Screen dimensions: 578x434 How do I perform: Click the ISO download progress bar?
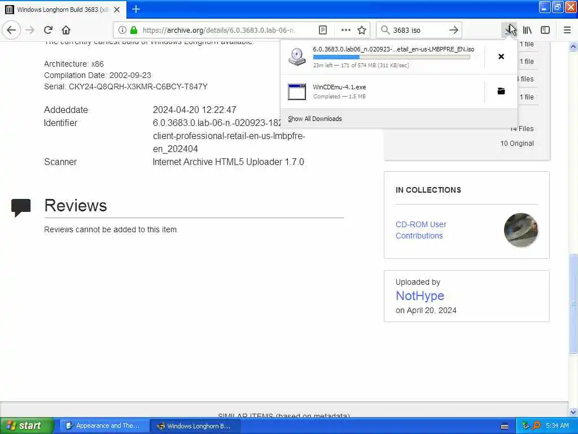point(392,57)
